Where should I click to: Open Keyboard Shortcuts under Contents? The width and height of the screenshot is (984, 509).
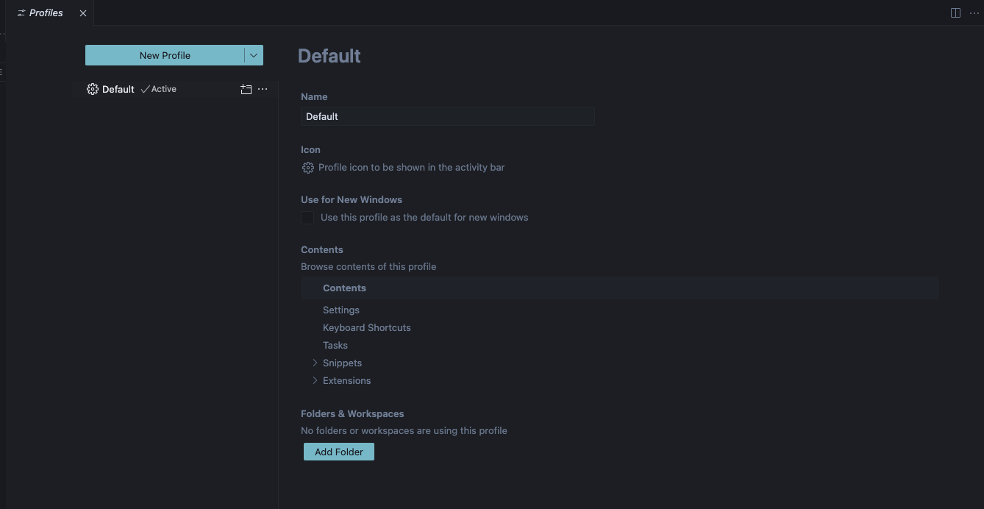[x=366, y=327]
